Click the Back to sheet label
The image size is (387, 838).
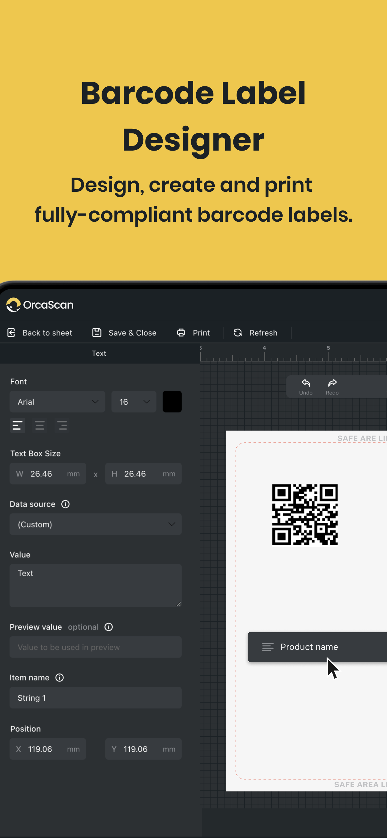[x=47, y=333]
